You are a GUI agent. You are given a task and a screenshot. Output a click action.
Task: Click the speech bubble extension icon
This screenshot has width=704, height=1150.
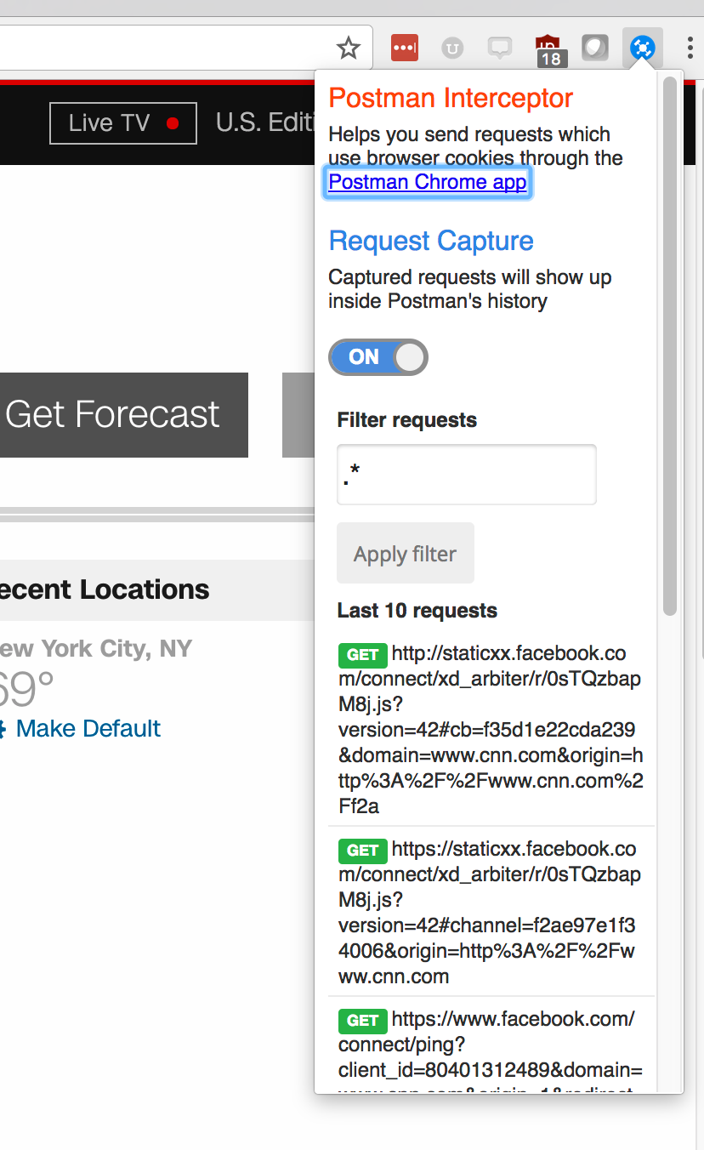[500, 48]
